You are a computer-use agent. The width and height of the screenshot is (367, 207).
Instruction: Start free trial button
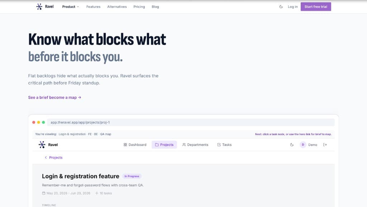click(x=316, y=7)
